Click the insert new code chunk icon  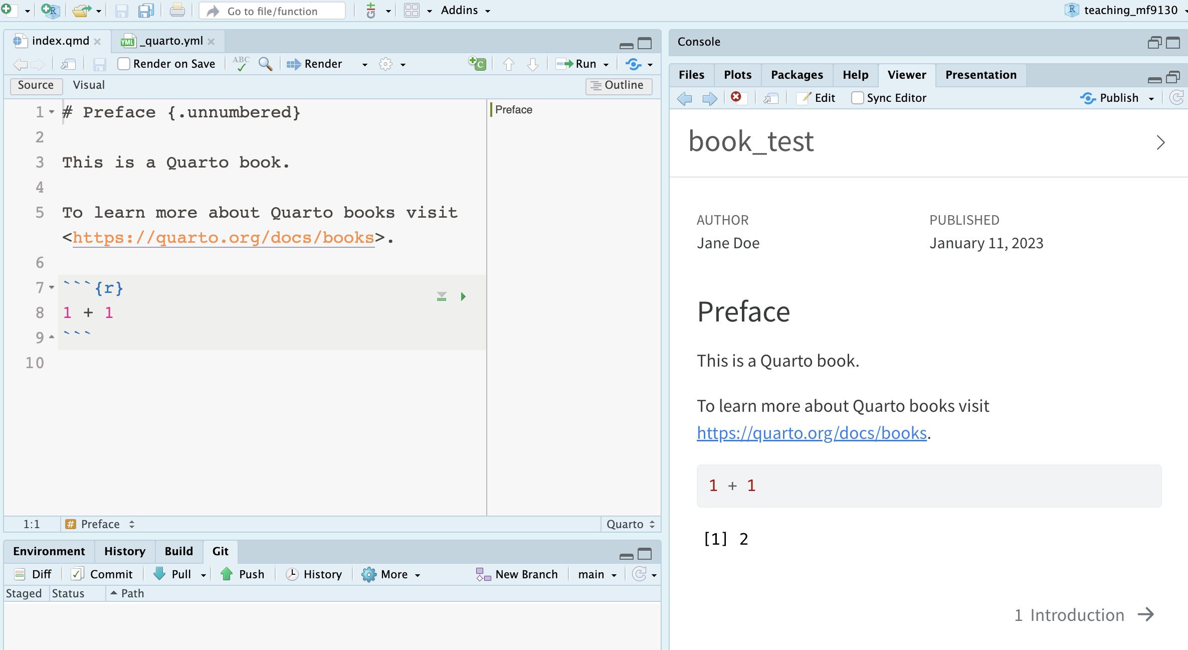(477, 64)
